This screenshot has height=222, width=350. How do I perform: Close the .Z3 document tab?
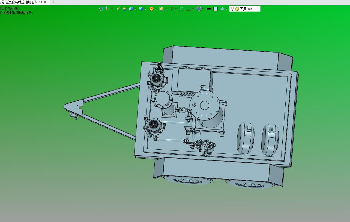point(45,2)
